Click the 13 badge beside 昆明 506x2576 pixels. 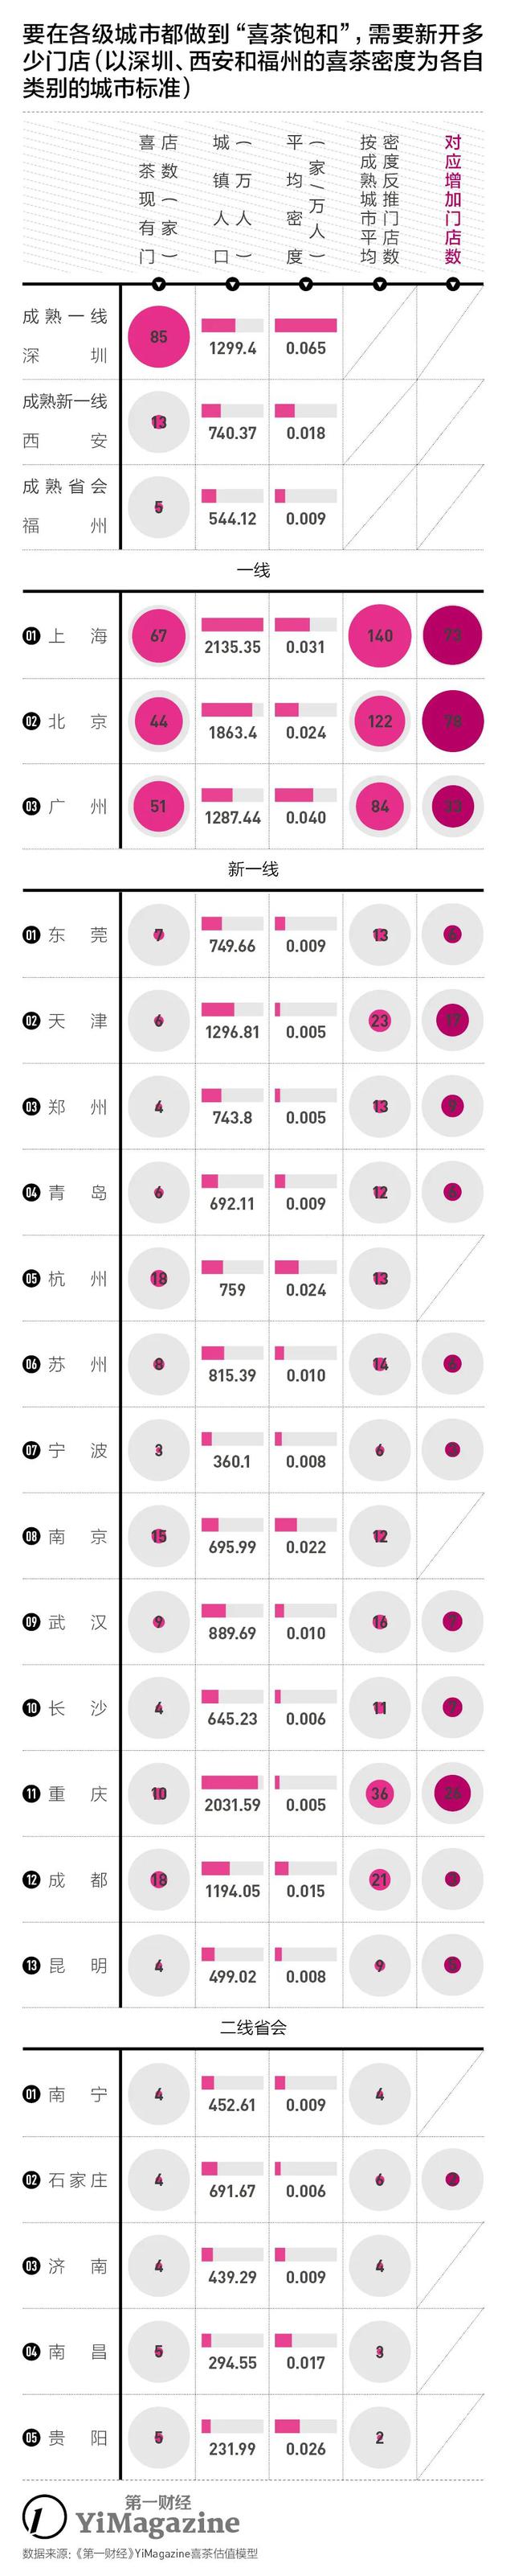[x=31, y=1965]
